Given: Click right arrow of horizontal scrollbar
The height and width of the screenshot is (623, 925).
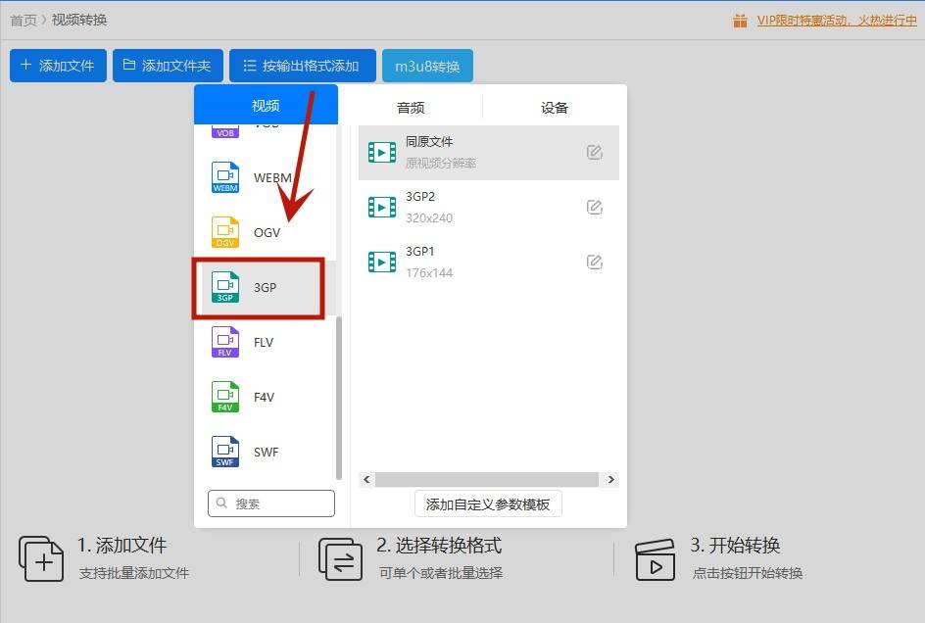Looking at the screenshot, I should 611,479.
